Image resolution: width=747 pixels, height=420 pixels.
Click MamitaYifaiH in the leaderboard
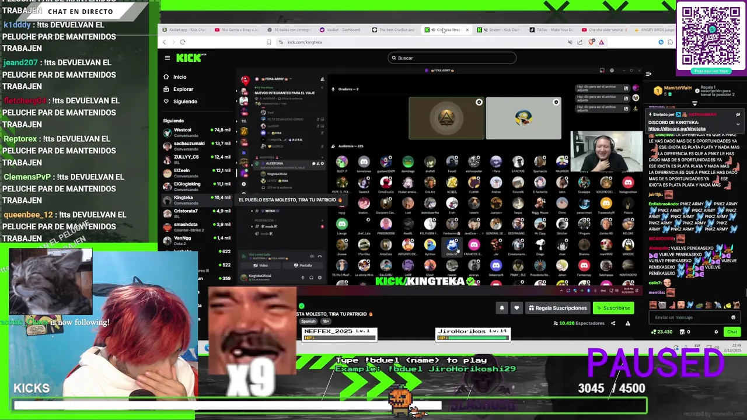[x=677, y=88]
